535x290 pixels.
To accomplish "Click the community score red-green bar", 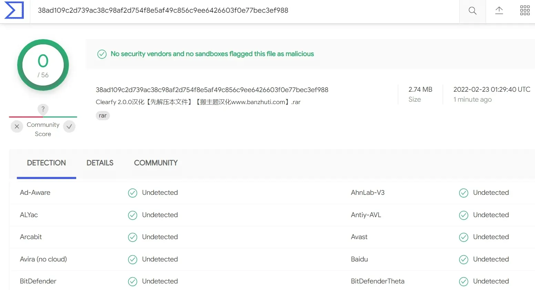I will [43, 117].
